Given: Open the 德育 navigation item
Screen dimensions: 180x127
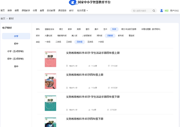Looking at the screenshot, I should (x=16, y=10).
